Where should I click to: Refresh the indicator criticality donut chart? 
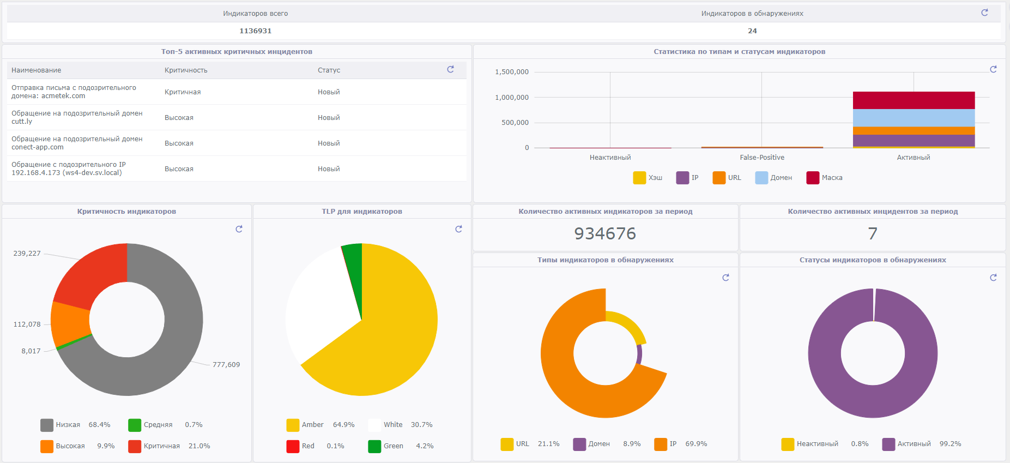[x=239, y=229]
